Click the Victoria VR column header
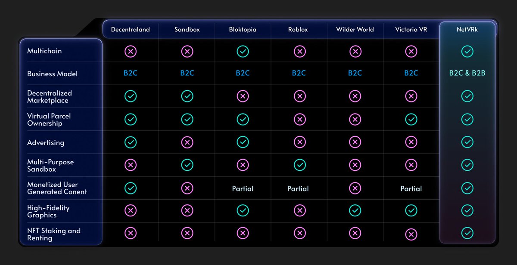Image resolution: width=517 pixels, height=265 pixels. click(411, 30)
